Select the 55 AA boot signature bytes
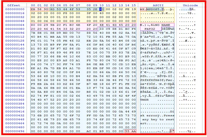Image resolution: width=207 pixels, height=137 pixels. pyautogui.click(x=130, y=131)
